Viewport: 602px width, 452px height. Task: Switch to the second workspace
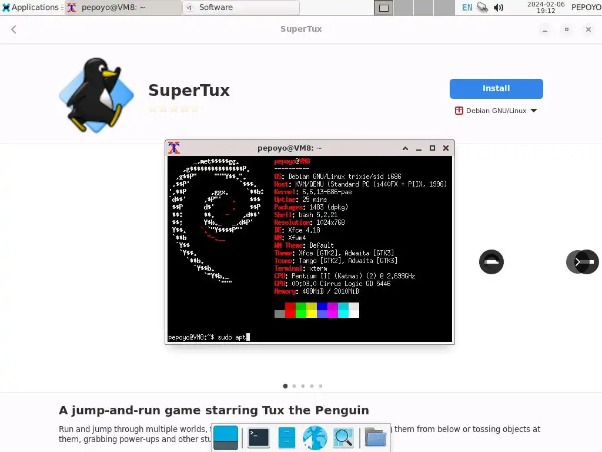point(404,8)
